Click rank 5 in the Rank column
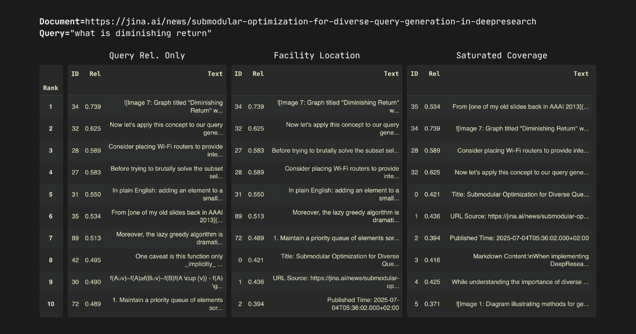 51,194
